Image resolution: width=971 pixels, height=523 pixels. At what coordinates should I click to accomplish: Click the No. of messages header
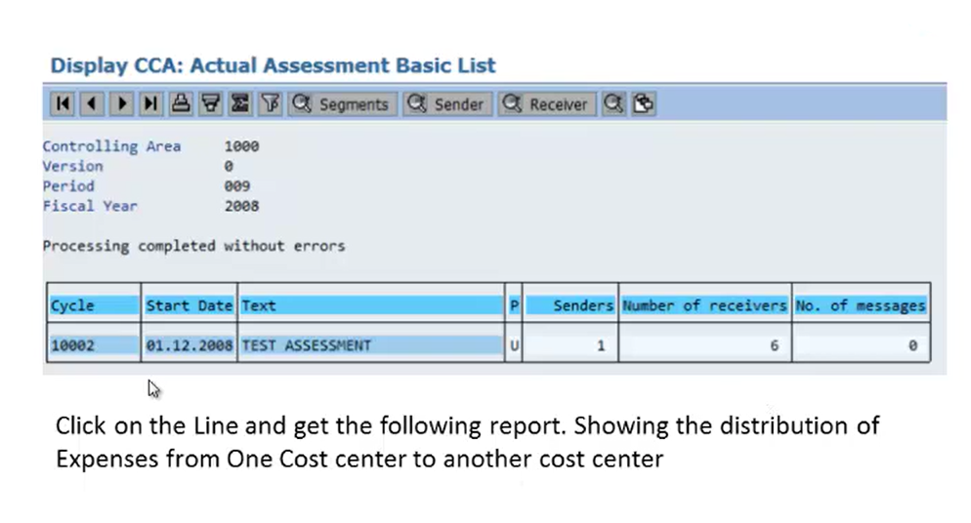click(x=861, y=305)
